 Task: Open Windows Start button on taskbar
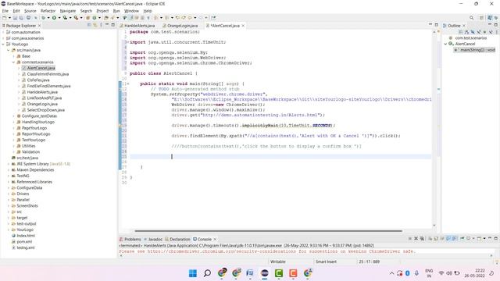pyautogui.click(x=193, y=273)
